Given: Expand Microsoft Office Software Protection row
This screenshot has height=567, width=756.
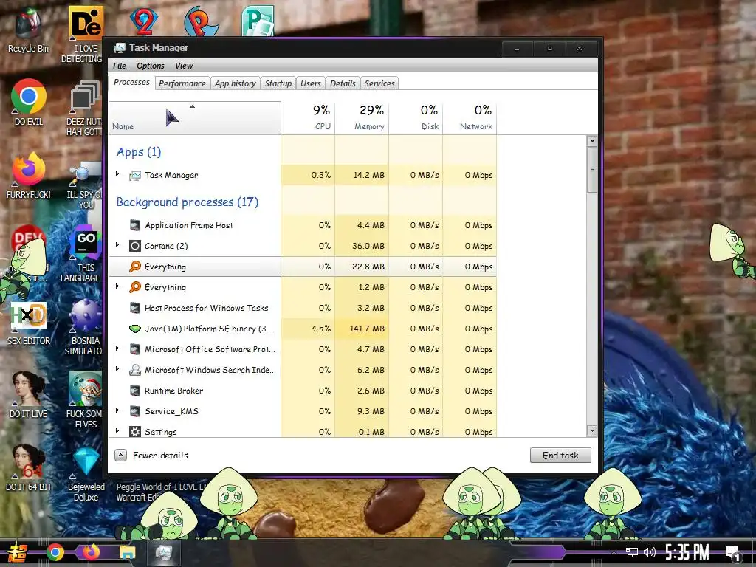Looking at the screenshot, I should coord(117,348).
